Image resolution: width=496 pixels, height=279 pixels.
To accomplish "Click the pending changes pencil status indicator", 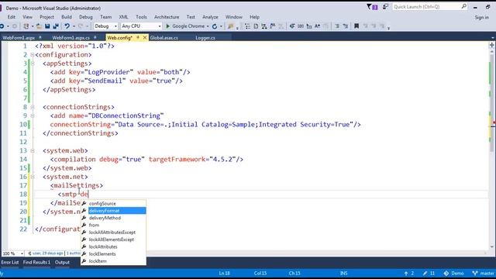I will 429,274.
